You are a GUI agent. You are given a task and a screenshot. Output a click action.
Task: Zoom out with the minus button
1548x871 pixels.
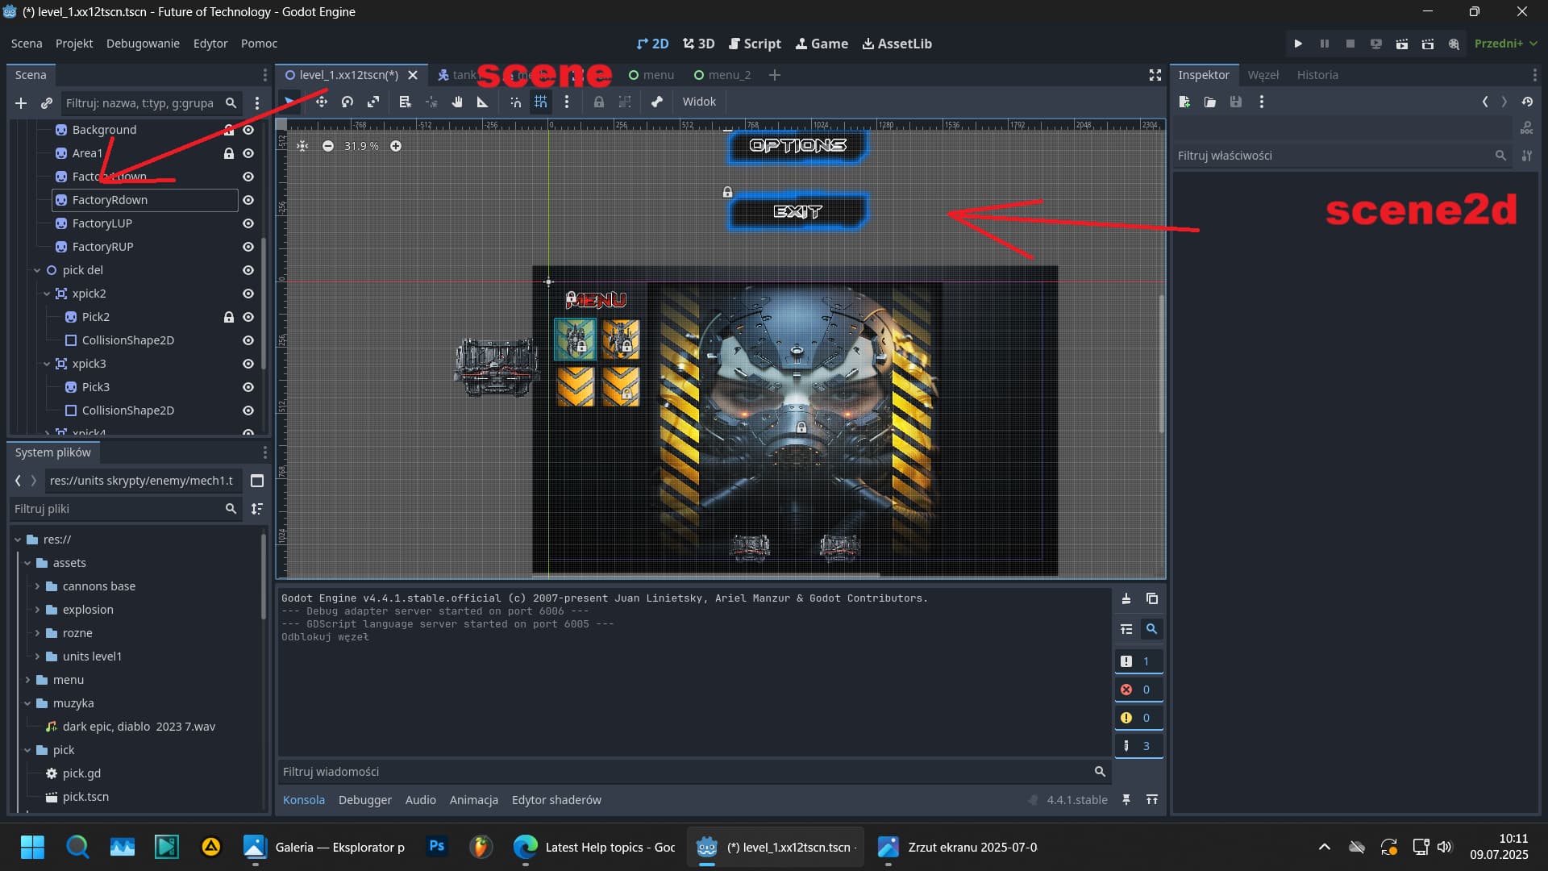(x=328, y=146)
